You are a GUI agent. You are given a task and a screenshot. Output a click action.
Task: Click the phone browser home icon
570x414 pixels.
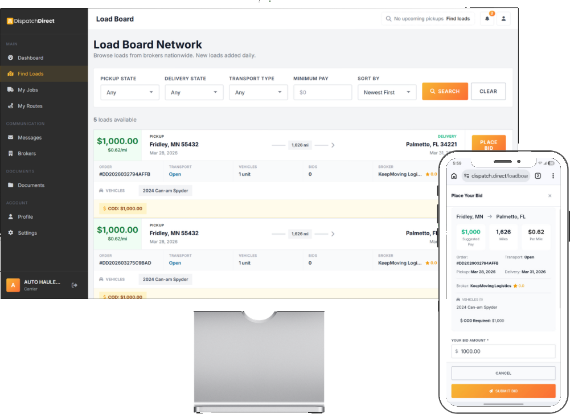[x=454, y=176]
